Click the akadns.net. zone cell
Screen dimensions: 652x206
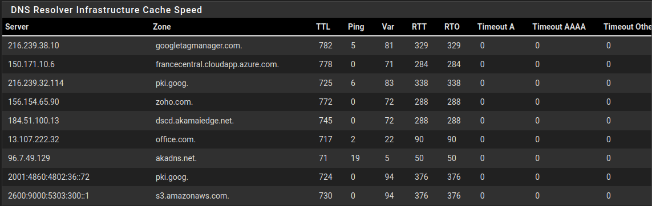176,158
